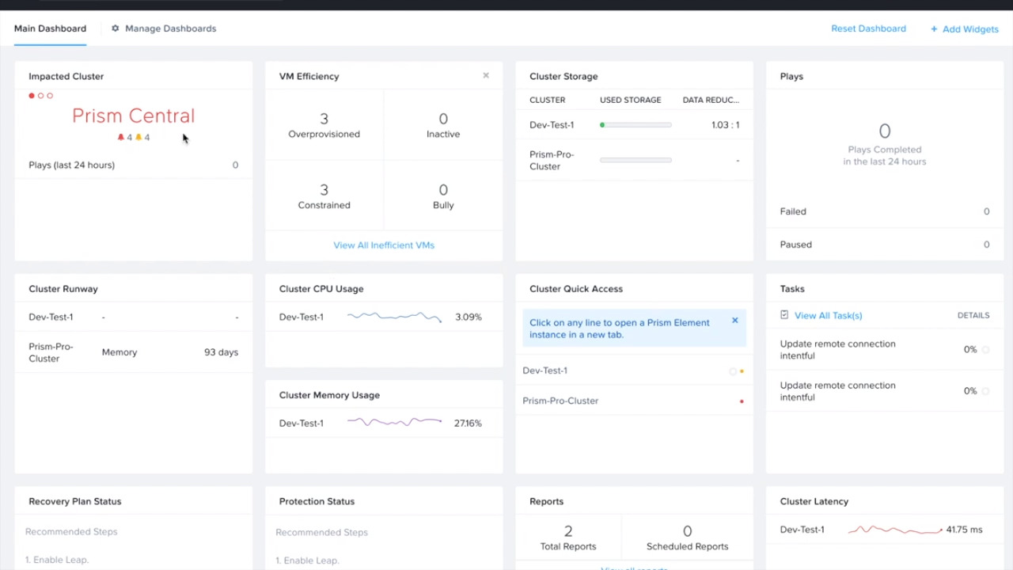Screen dimensions: 1013x570
Task: Click the USED STORAGE column header
Action: coord(630,100)
